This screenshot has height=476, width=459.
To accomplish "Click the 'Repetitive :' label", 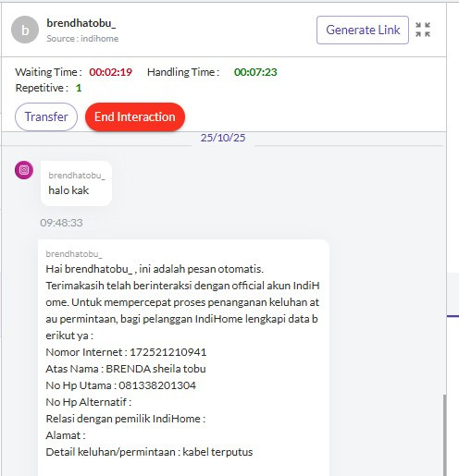I will tap(42, 88).
